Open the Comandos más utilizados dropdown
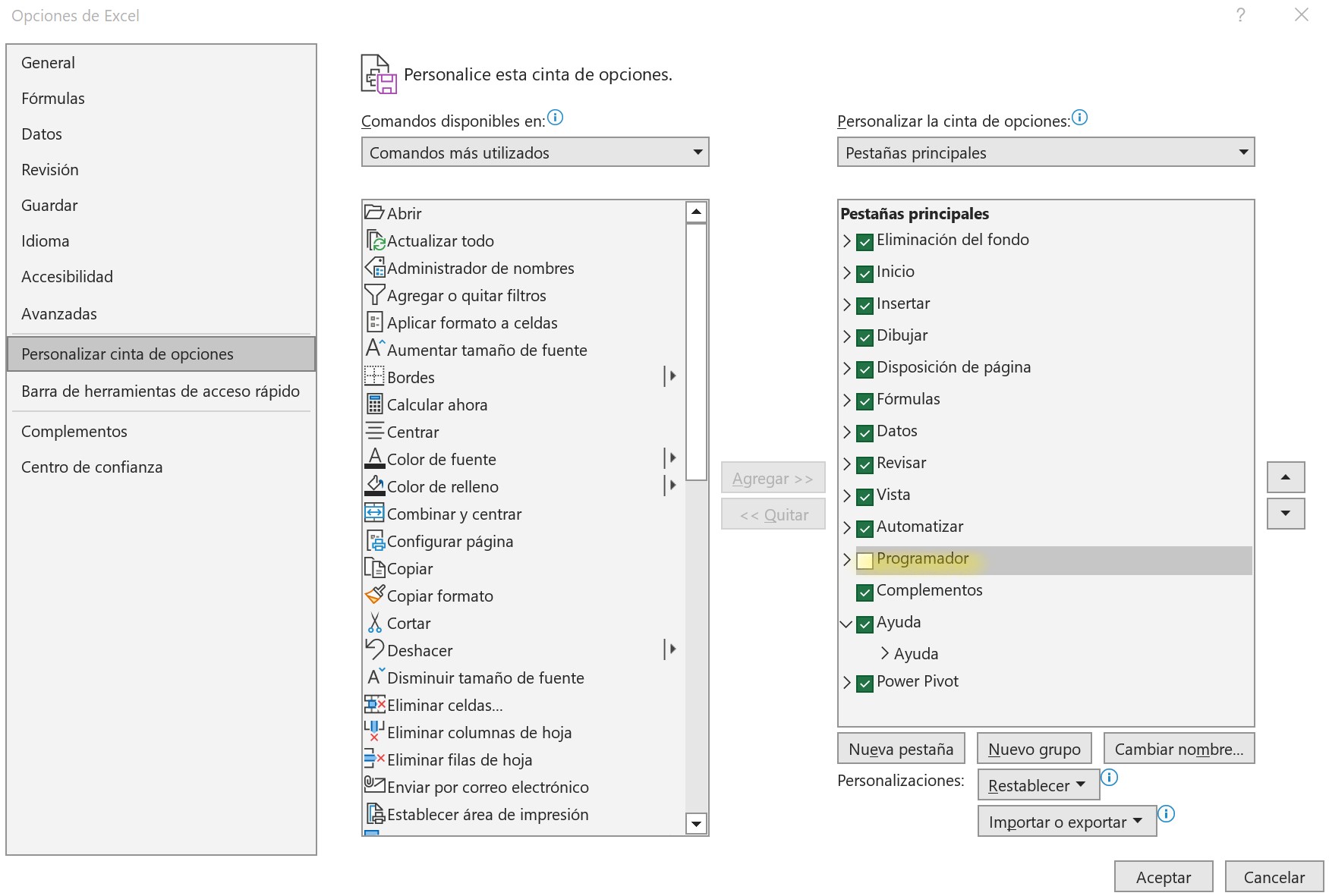This screenshot has height=896, width=1329. 698,152
